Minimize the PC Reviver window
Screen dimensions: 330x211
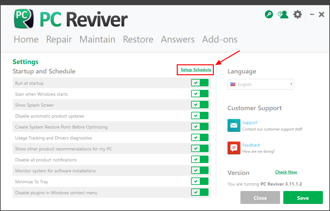click(312, 14)
